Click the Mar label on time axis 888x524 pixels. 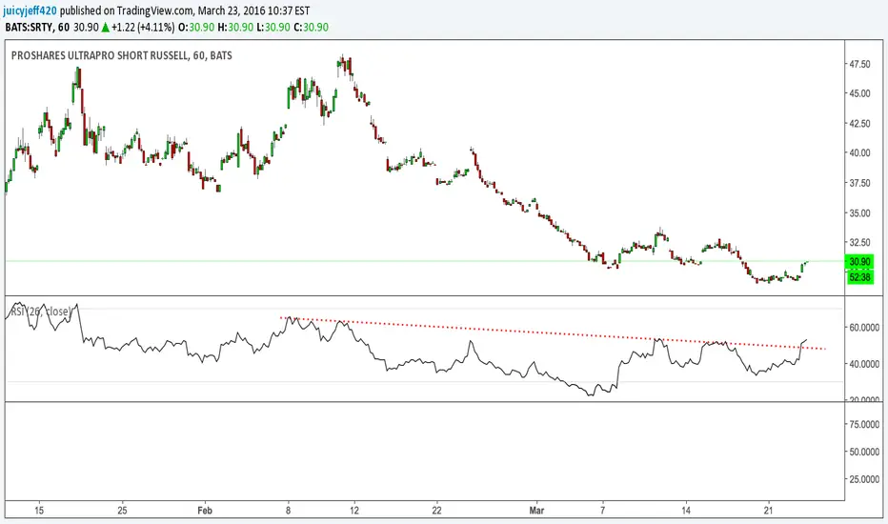click(x=536, y=511)
